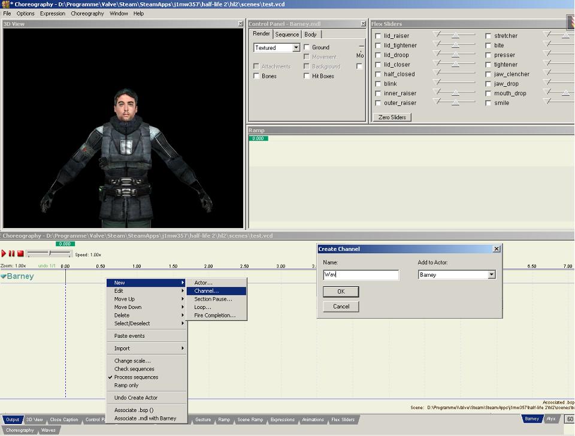This screenshot has height=436, width=575.
Task: Click Associate .mdl with Barney
Action: point(146,418)
